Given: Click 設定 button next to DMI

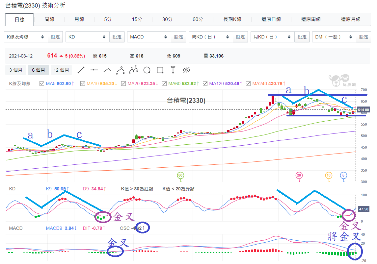Looking at the screenshot, I should point(364,37).
